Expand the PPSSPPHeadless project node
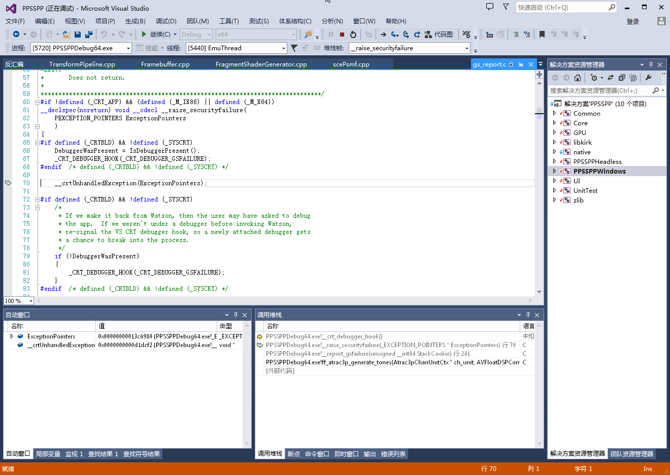Viewport: 670px width, 475px height. point(554,161)
